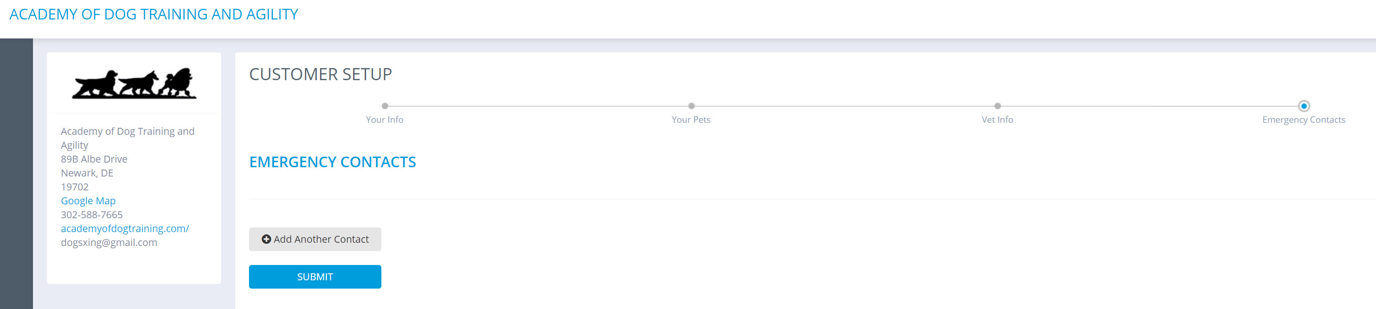
Task: Go to the Your Pets step label
Action: 691,120
